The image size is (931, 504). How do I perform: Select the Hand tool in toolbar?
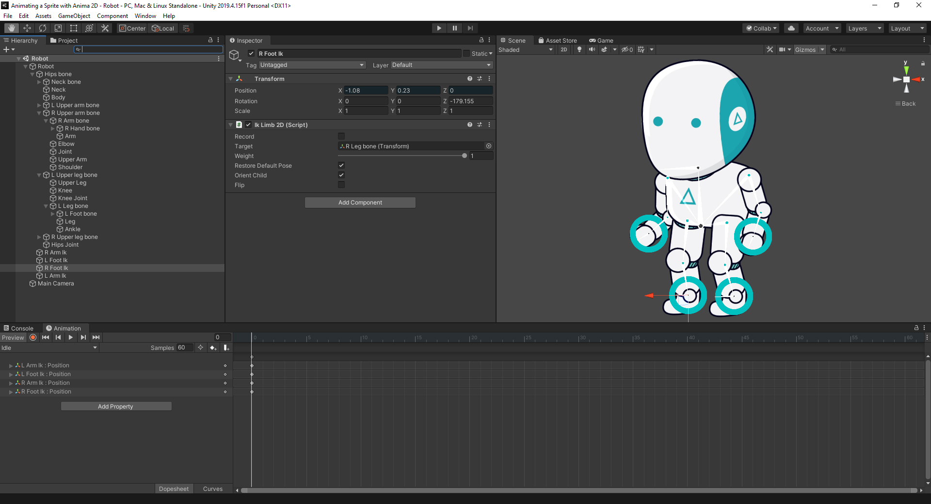[12, 28]
